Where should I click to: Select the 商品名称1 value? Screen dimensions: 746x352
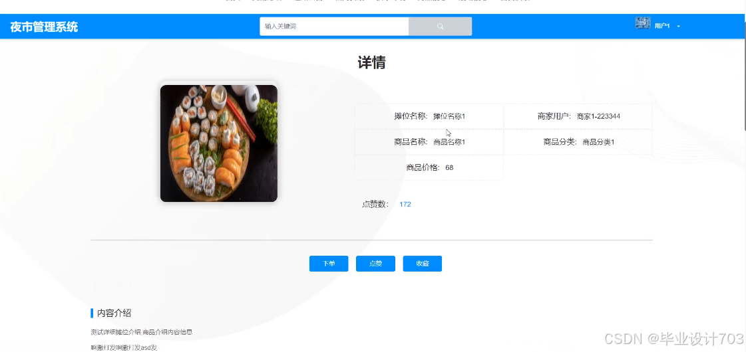(x=449, y=142)
